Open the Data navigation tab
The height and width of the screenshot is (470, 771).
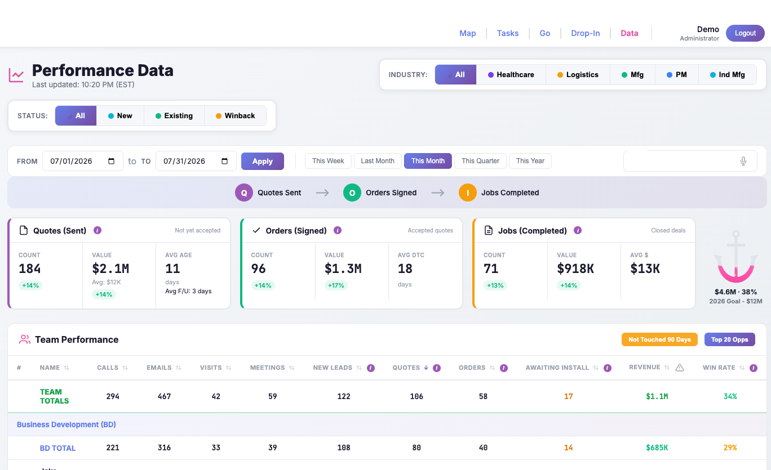point(630,33)
